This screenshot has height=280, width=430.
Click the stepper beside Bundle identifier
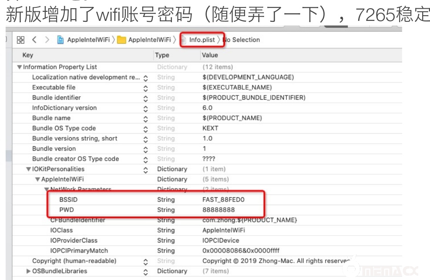[145, 98]
